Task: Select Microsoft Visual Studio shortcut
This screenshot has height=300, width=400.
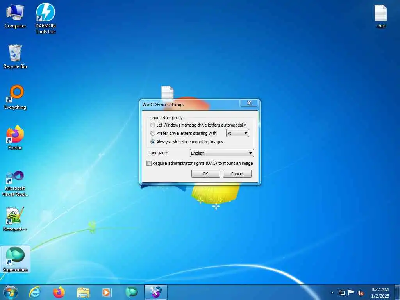Action: [x=15, y=184]
